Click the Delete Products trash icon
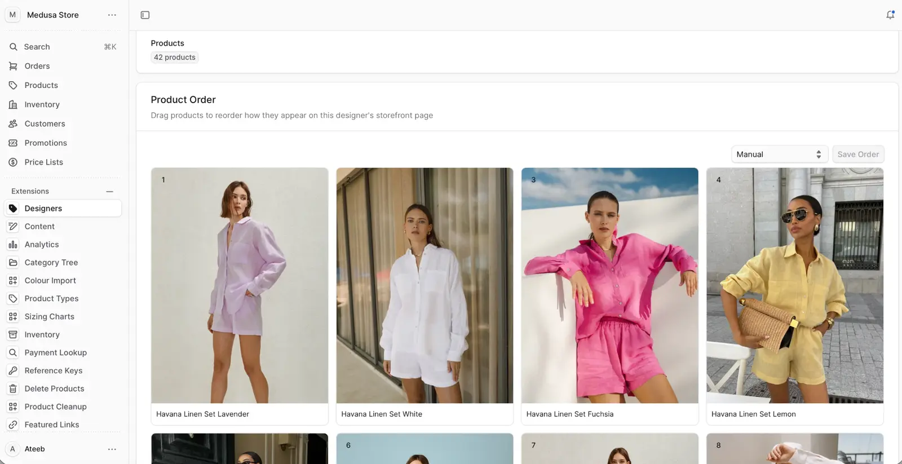Viewport: 902px width, 464px height. [13, 388]
